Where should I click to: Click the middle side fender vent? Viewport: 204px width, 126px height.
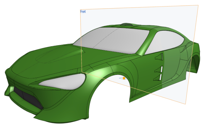coord(160,70)
